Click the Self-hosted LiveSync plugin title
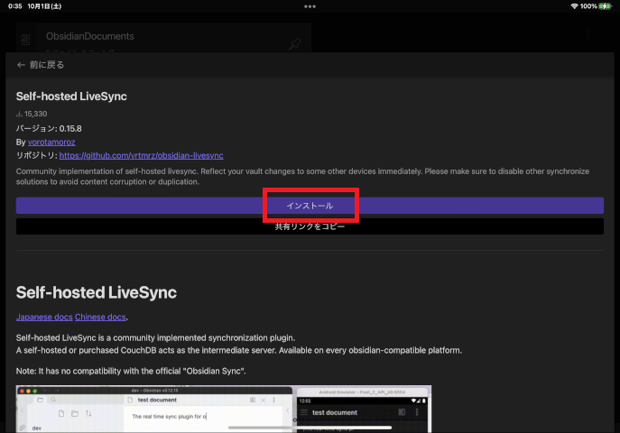Viewport: 620px width, 433px height. click(71, 97)
